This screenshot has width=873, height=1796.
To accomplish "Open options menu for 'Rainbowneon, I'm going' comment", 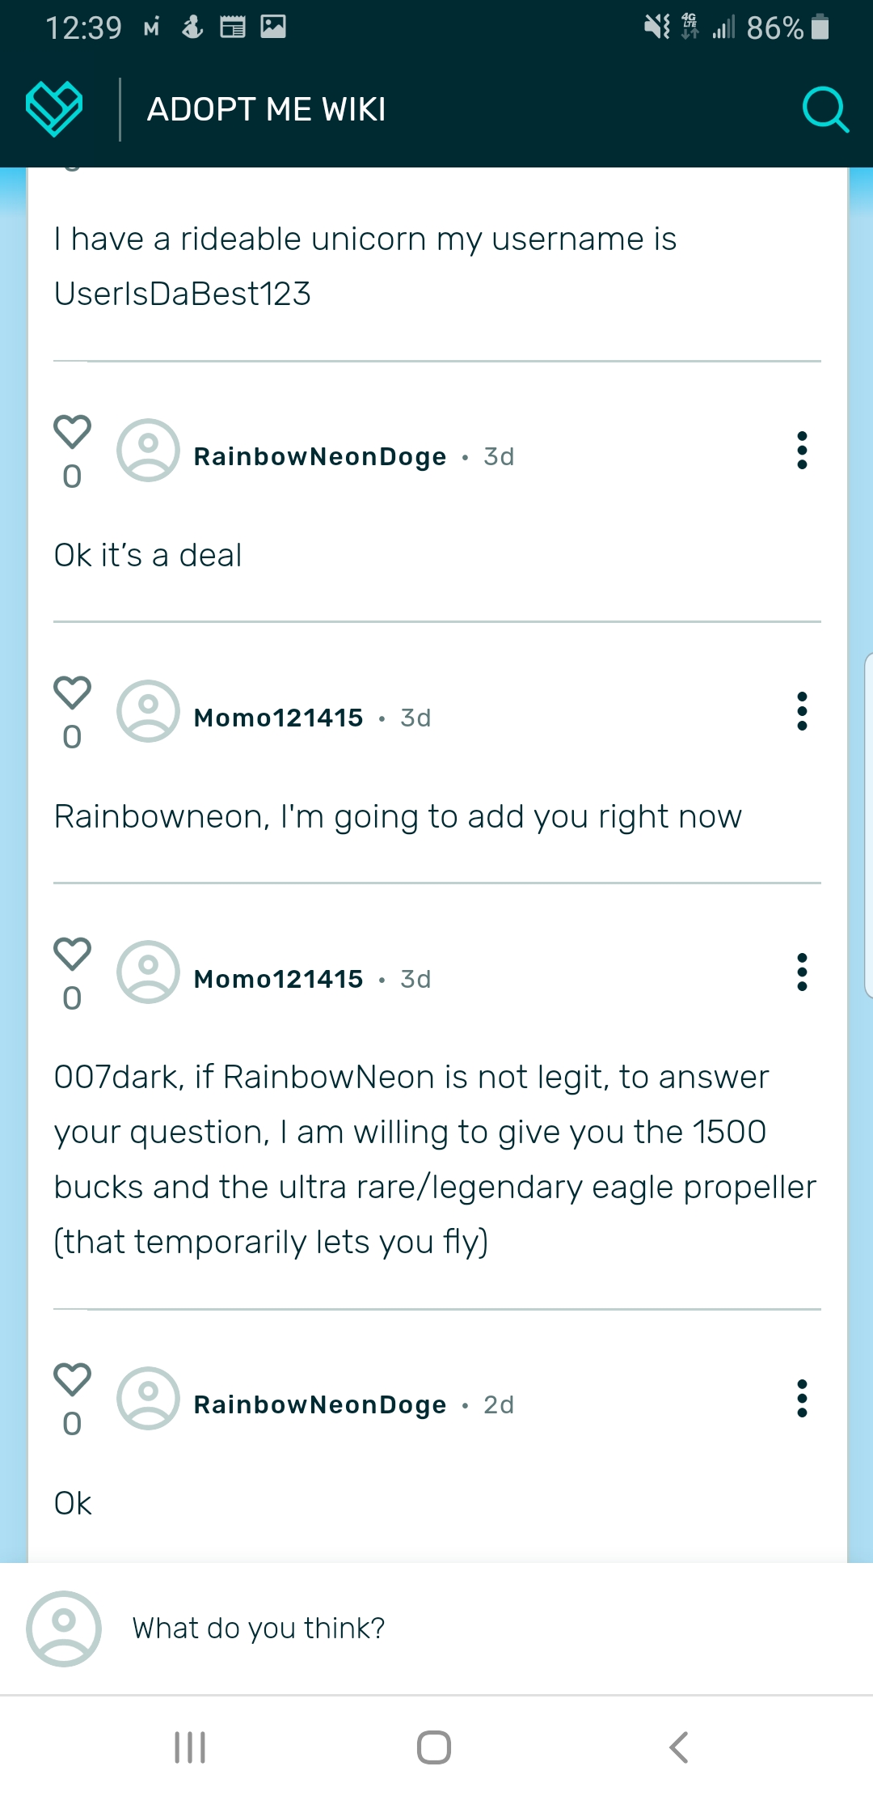I will (802, 712).
